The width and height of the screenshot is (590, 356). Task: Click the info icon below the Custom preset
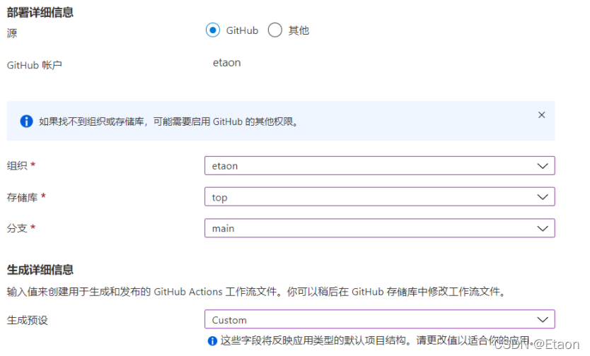[212, 340]
